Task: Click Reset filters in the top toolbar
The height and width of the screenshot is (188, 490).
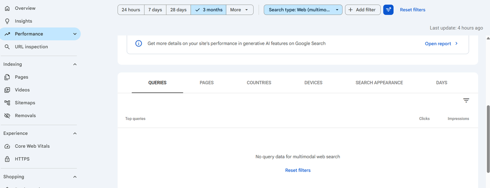Action: click(412, 10)
